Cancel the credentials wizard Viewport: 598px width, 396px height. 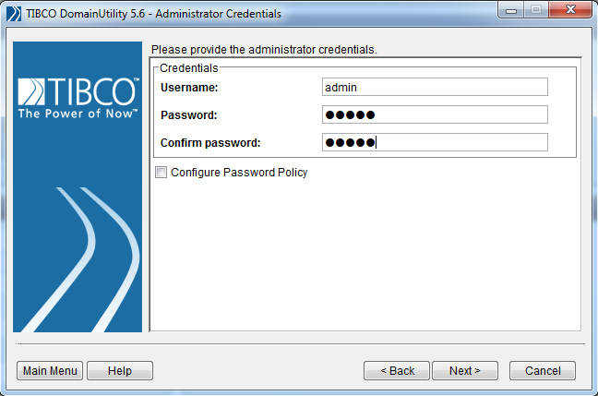pos(543,371)
